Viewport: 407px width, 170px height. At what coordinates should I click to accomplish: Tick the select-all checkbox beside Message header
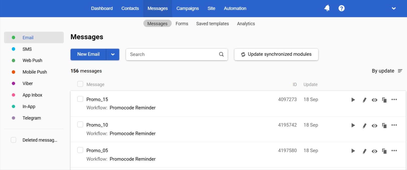point(80,84)
